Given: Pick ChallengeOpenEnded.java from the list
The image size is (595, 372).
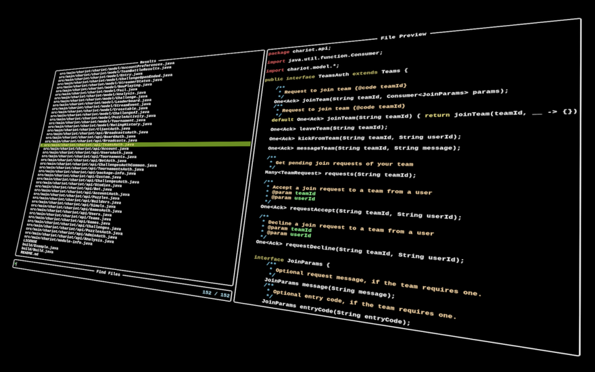Looking at the screenshot, I should point(115,78).
